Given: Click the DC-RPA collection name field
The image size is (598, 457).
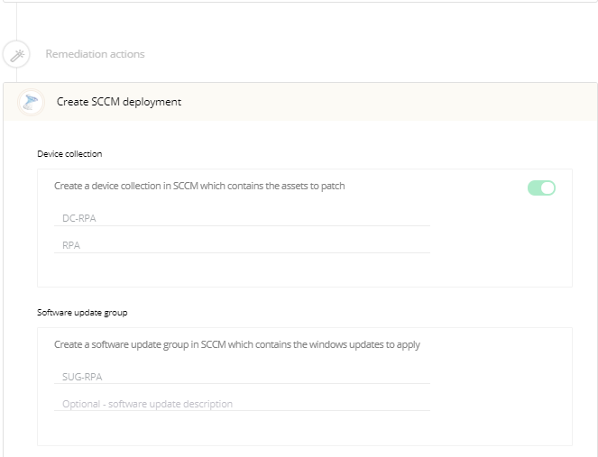Looking at the screenshot, I should tap(242, 217).
